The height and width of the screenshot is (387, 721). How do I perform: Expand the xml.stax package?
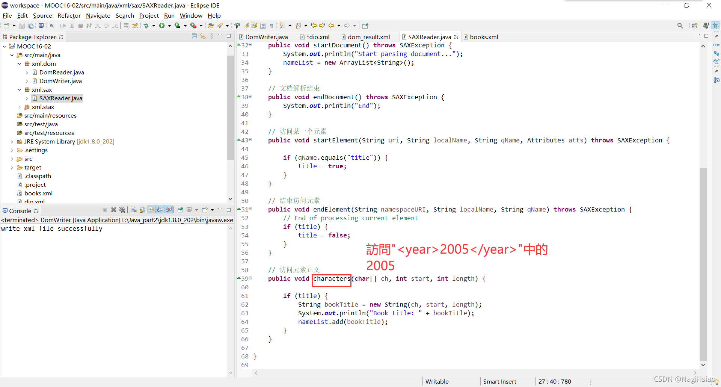[x=19, y=107]
